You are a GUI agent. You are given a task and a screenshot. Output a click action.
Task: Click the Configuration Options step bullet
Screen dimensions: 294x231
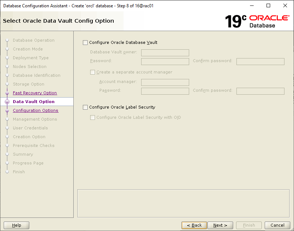point(7,110)
